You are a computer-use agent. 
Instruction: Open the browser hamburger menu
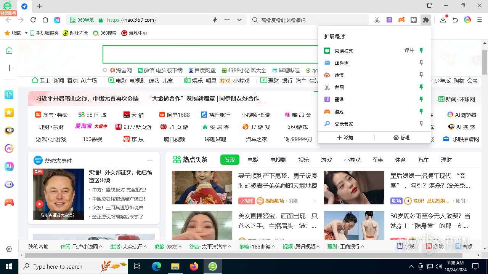pyautogui.click(x=480, y=20)
